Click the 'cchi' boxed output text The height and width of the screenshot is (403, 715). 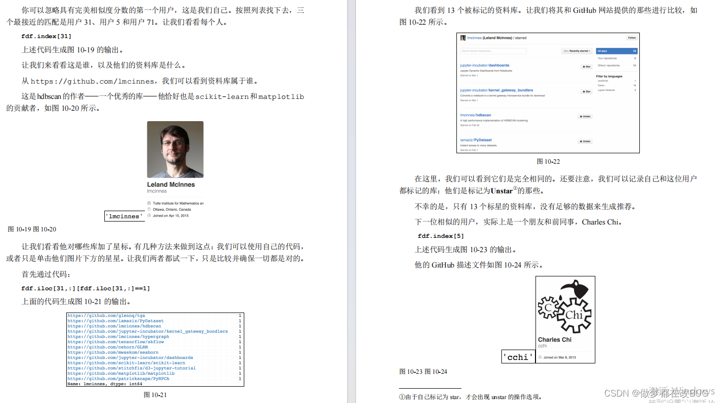(x=518, y=357)
